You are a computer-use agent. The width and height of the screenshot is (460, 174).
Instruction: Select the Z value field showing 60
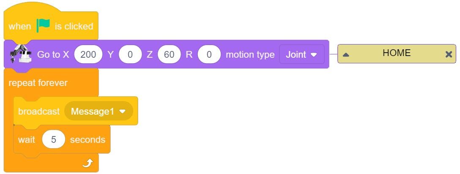pos(169,54)
